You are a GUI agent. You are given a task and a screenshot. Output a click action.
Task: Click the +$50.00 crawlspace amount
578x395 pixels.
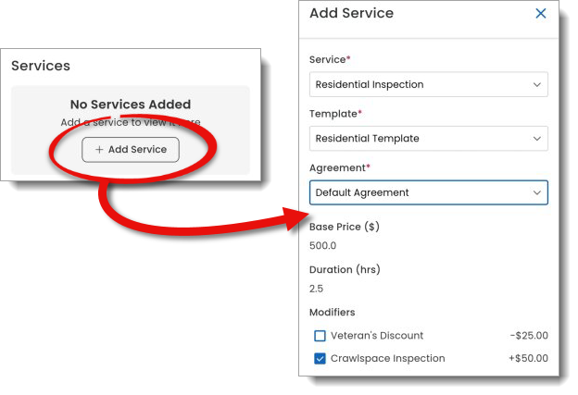(x=528, y=359)
